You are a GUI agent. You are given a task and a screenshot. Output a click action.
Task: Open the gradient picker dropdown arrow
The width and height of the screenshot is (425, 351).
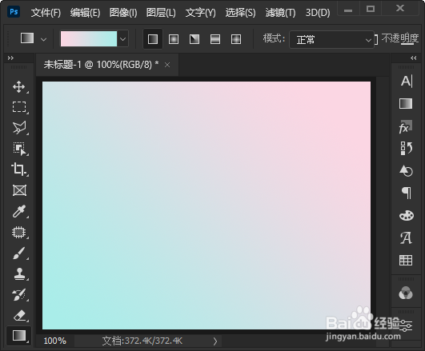click(x=122, y=39)
